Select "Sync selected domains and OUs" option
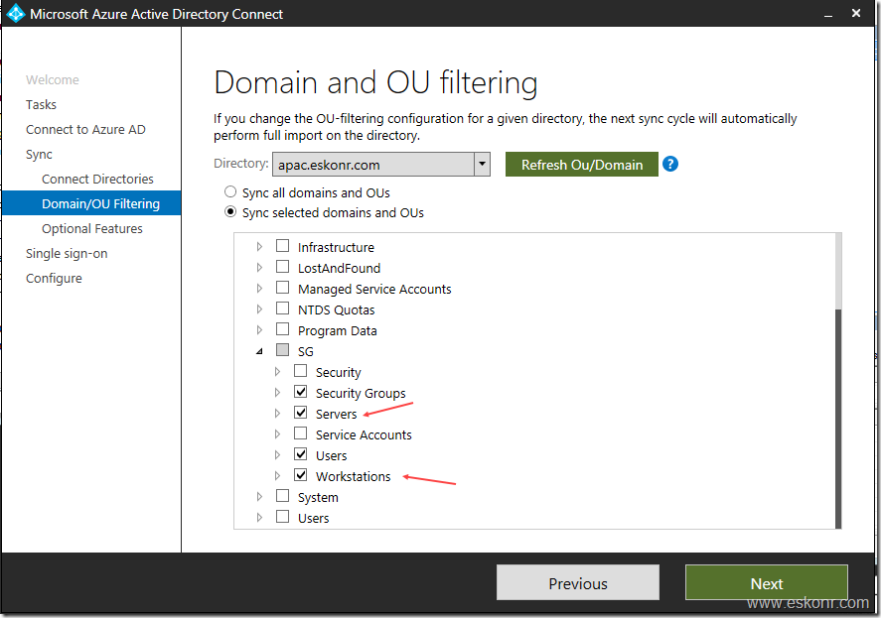Image resolution: width=881 pixels, height=618 pixels. point(229,212)
